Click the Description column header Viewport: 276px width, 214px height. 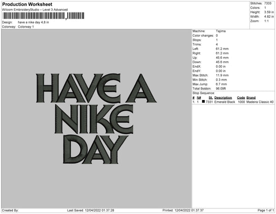coord(223,98)
